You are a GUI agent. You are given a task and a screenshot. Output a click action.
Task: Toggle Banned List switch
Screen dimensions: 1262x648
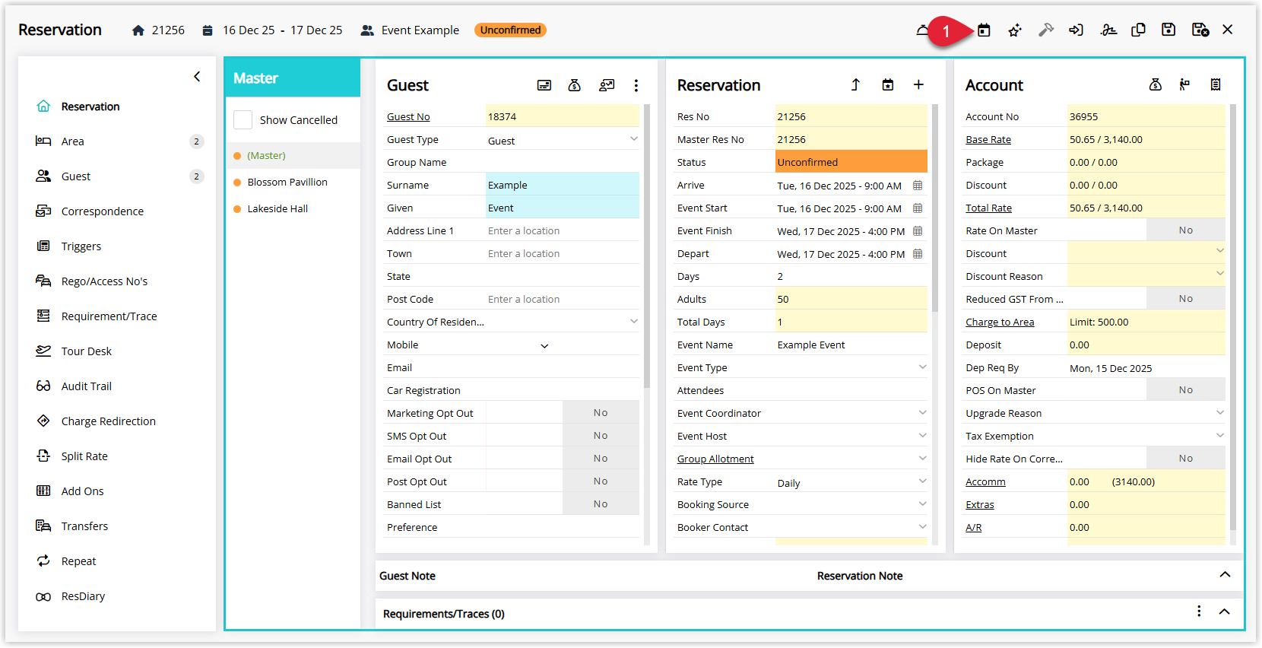[601, 504]
